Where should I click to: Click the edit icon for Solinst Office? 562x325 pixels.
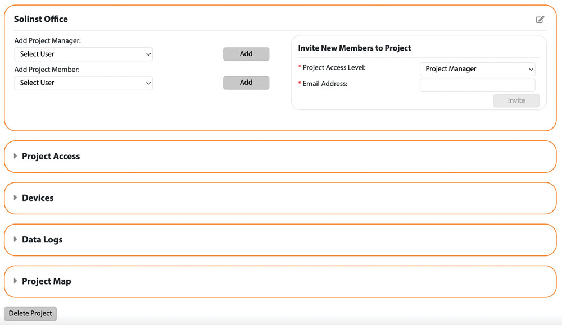[x=540, y=20]
